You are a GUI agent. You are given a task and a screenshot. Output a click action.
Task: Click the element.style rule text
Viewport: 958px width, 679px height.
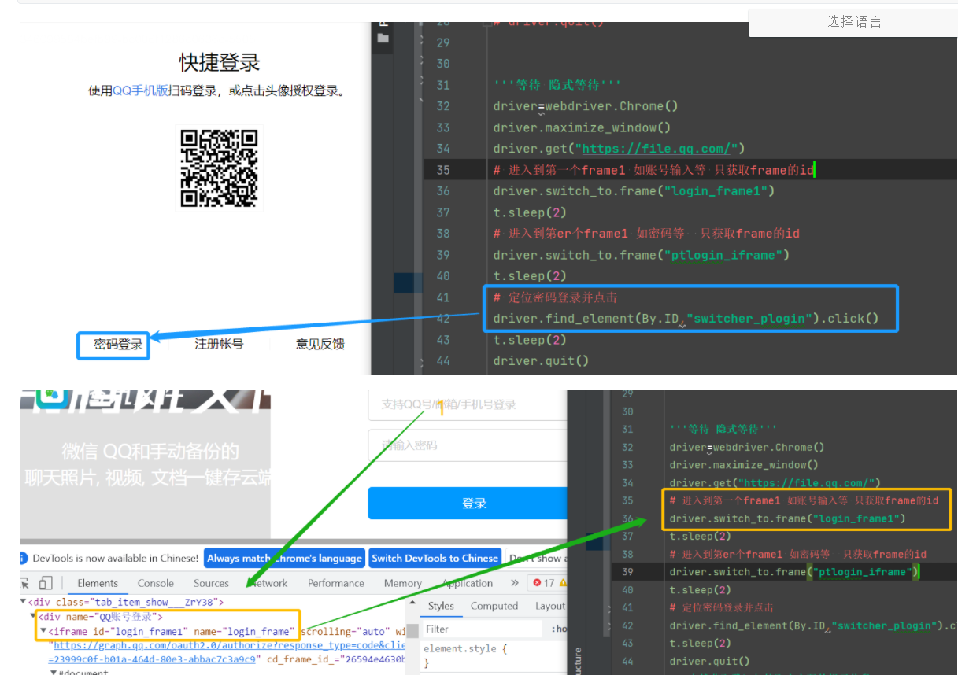coord(465,649)
